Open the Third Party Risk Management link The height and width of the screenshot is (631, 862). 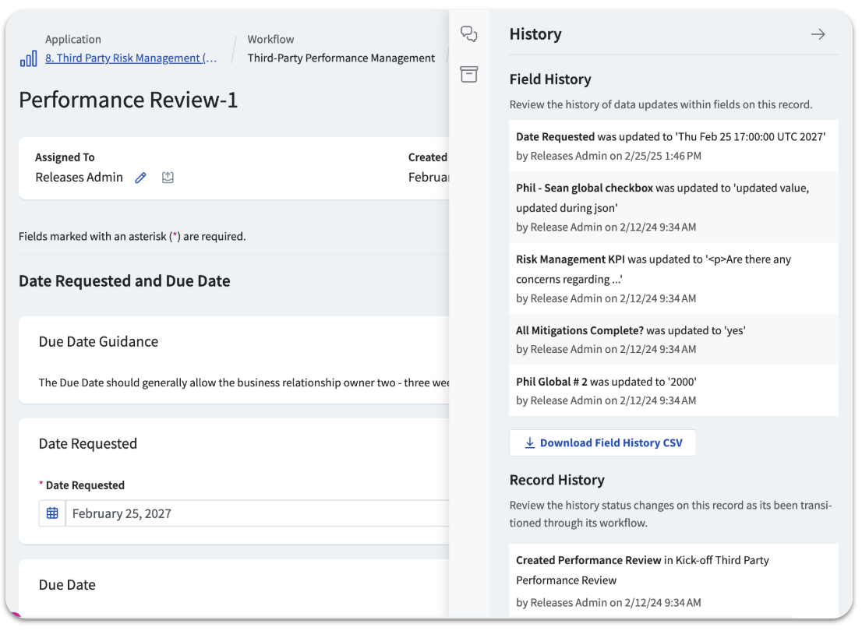(131, 58)
